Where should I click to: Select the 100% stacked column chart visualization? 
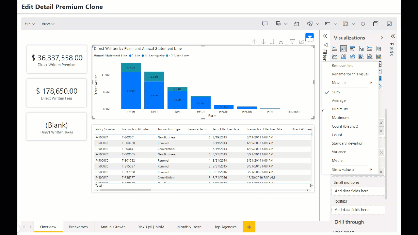[x=378, y=49]
